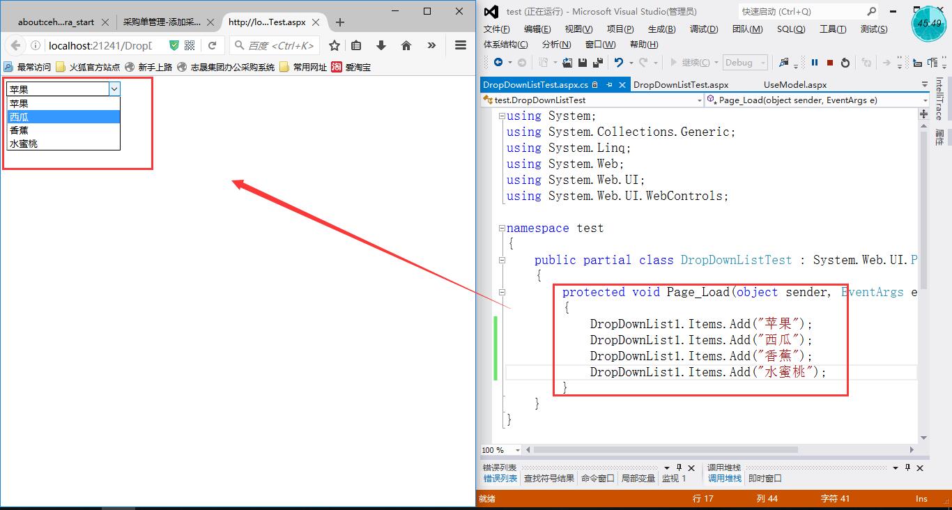Click the browser link icon next to Debug
The height and width of the screenshot is (510, 952).
(784, 63)
